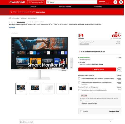Image resolution: width=125 pixels, height=124 pixels.
Task: Focus the Buscar search field
Action: (x=72, y=2)
